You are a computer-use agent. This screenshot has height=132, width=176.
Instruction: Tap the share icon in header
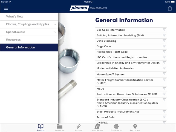tap(170, 8)
